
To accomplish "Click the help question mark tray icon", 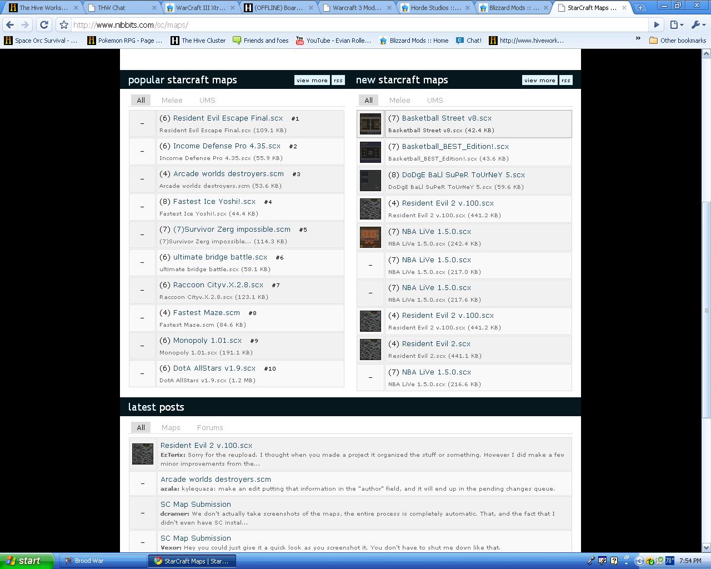I will pyautogui.click(x=614, y=561).
